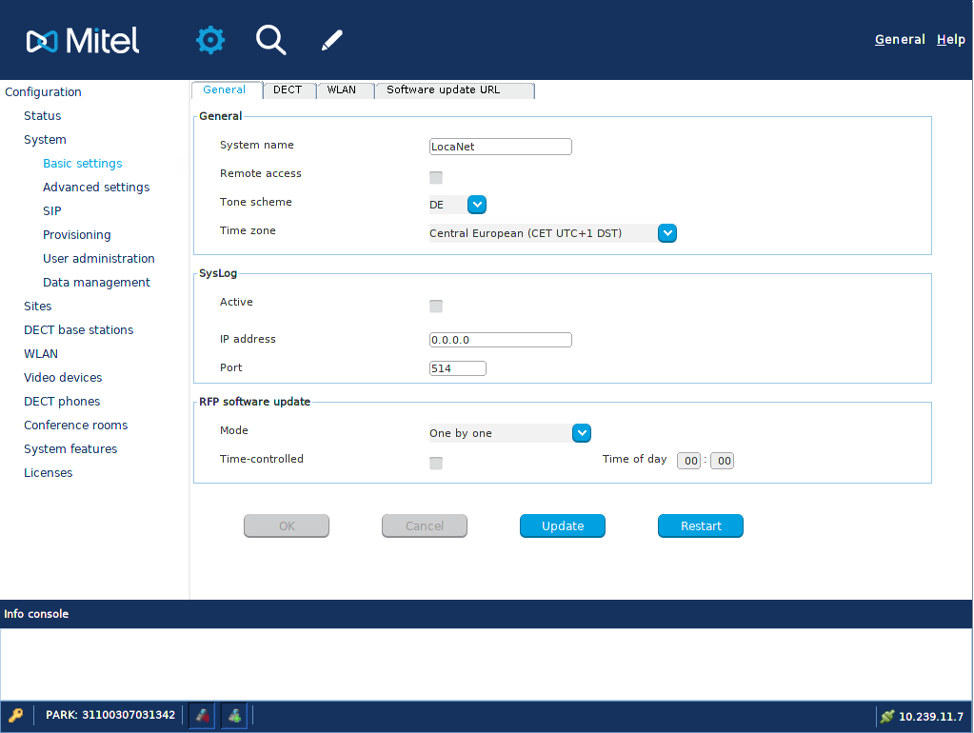Expand the Time zone dropdown
974x733 pixels.
[667, 233]
